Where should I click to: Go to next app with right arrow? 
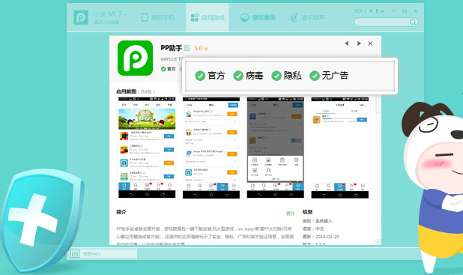pyautogui.click(x=359, y=43)
